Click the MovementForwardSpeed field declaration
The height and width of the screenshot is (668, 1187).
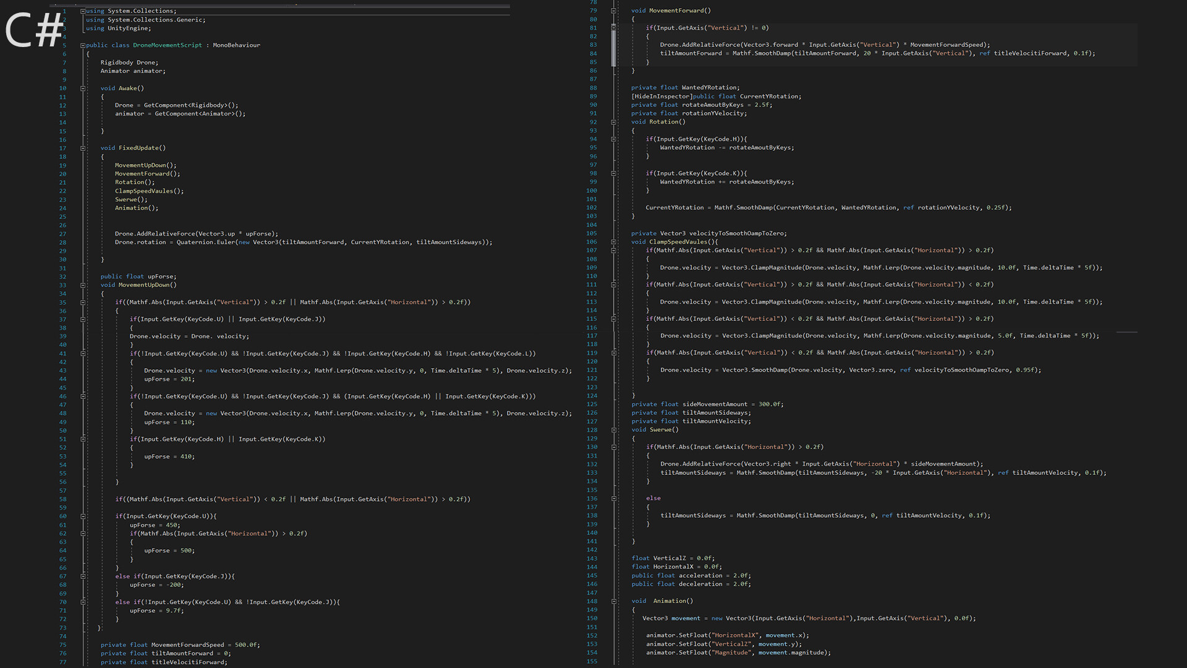(188, 644)
